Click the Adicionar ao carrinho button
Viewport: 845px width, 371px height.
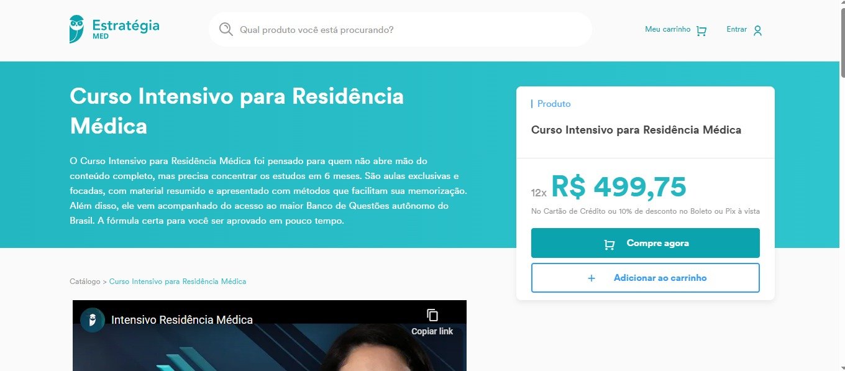pyautogui.click(x=646, y=278)
